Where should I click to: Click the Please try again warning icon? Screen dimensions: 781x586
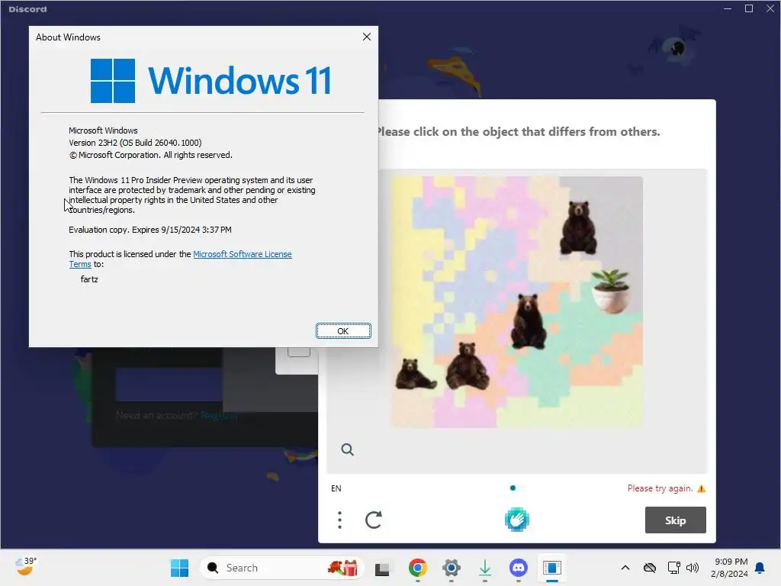point(702,488)
